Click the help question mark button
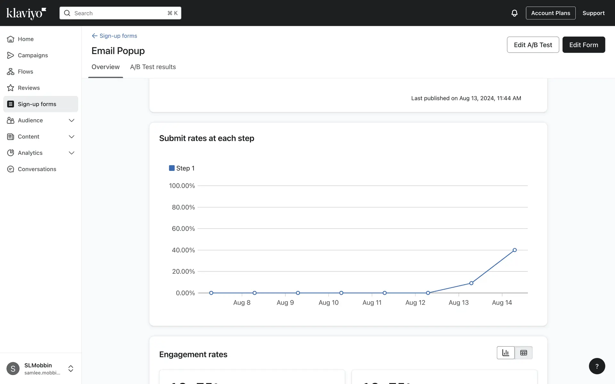Image resolution: width=615 pixels, height=384 pixels. [x=597, y=366]
